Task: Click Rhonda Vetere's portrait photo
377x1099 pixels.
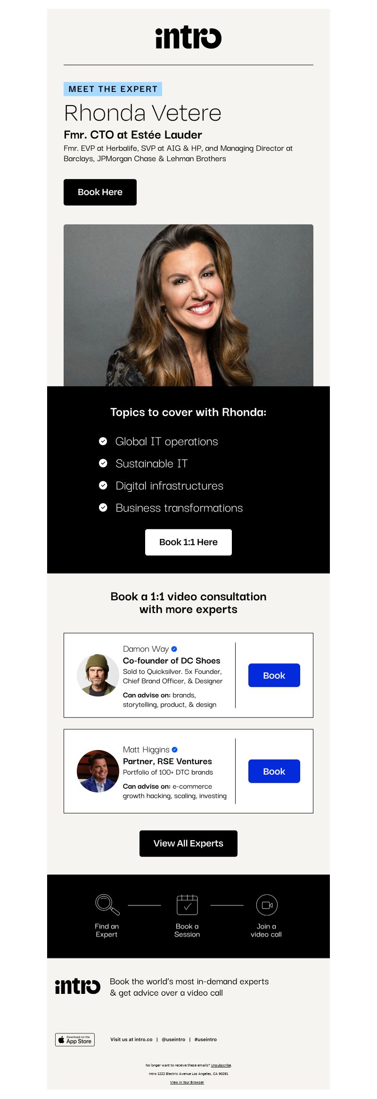Action: pos(188,305)
